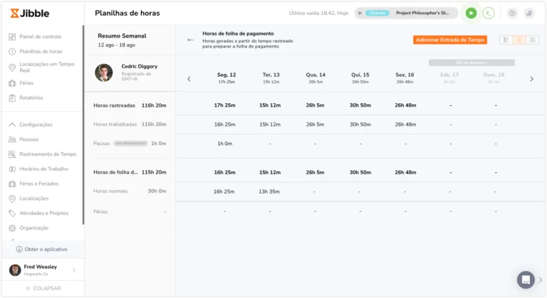Image resolution: width=547 pixels, height=298 pixels.
Task: Select the Sex, 16 day column
Action: (405, 78)
